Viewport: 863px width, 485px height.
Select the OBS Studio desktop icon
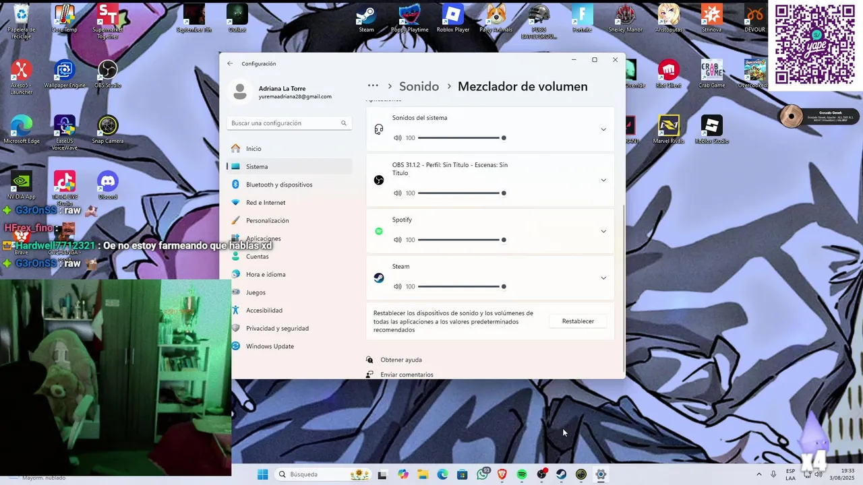point(108,74)
